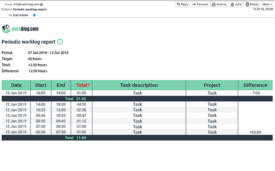Viewport: 275px width, 171px height.
Task: Click start time 06:30
Action: click(x=40, y=132)
